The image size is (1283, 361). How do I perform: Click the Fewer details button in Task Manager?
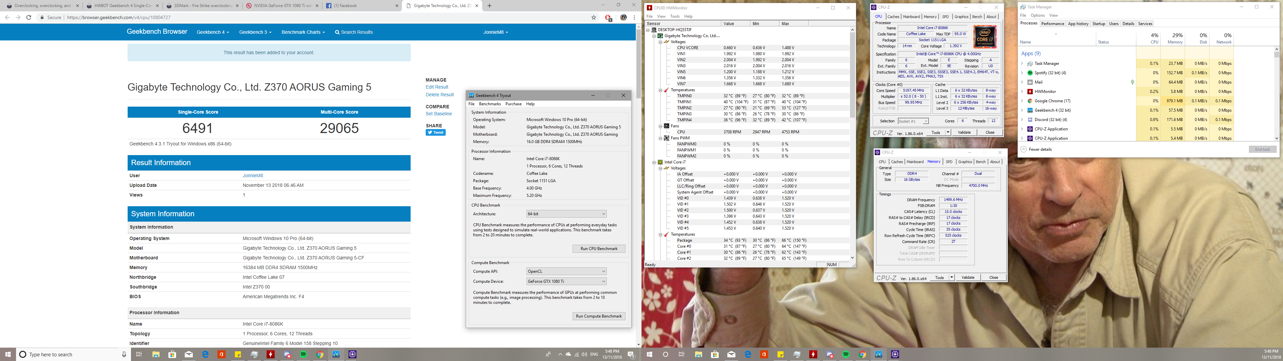[x=1037, y=149]
